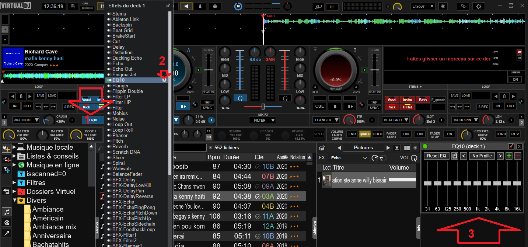Pin the Effets du deck 1 panel
Image resolution: width=528 pixels, height=247 pixels.
pyautogui.click(x=168, y=6)
